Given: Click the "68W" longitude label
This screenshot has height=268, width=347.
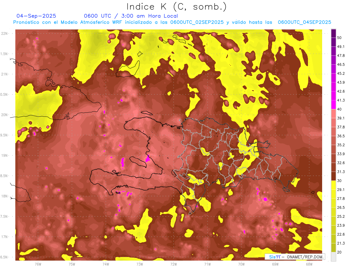Looking at the screenshot, I should 309,264.
